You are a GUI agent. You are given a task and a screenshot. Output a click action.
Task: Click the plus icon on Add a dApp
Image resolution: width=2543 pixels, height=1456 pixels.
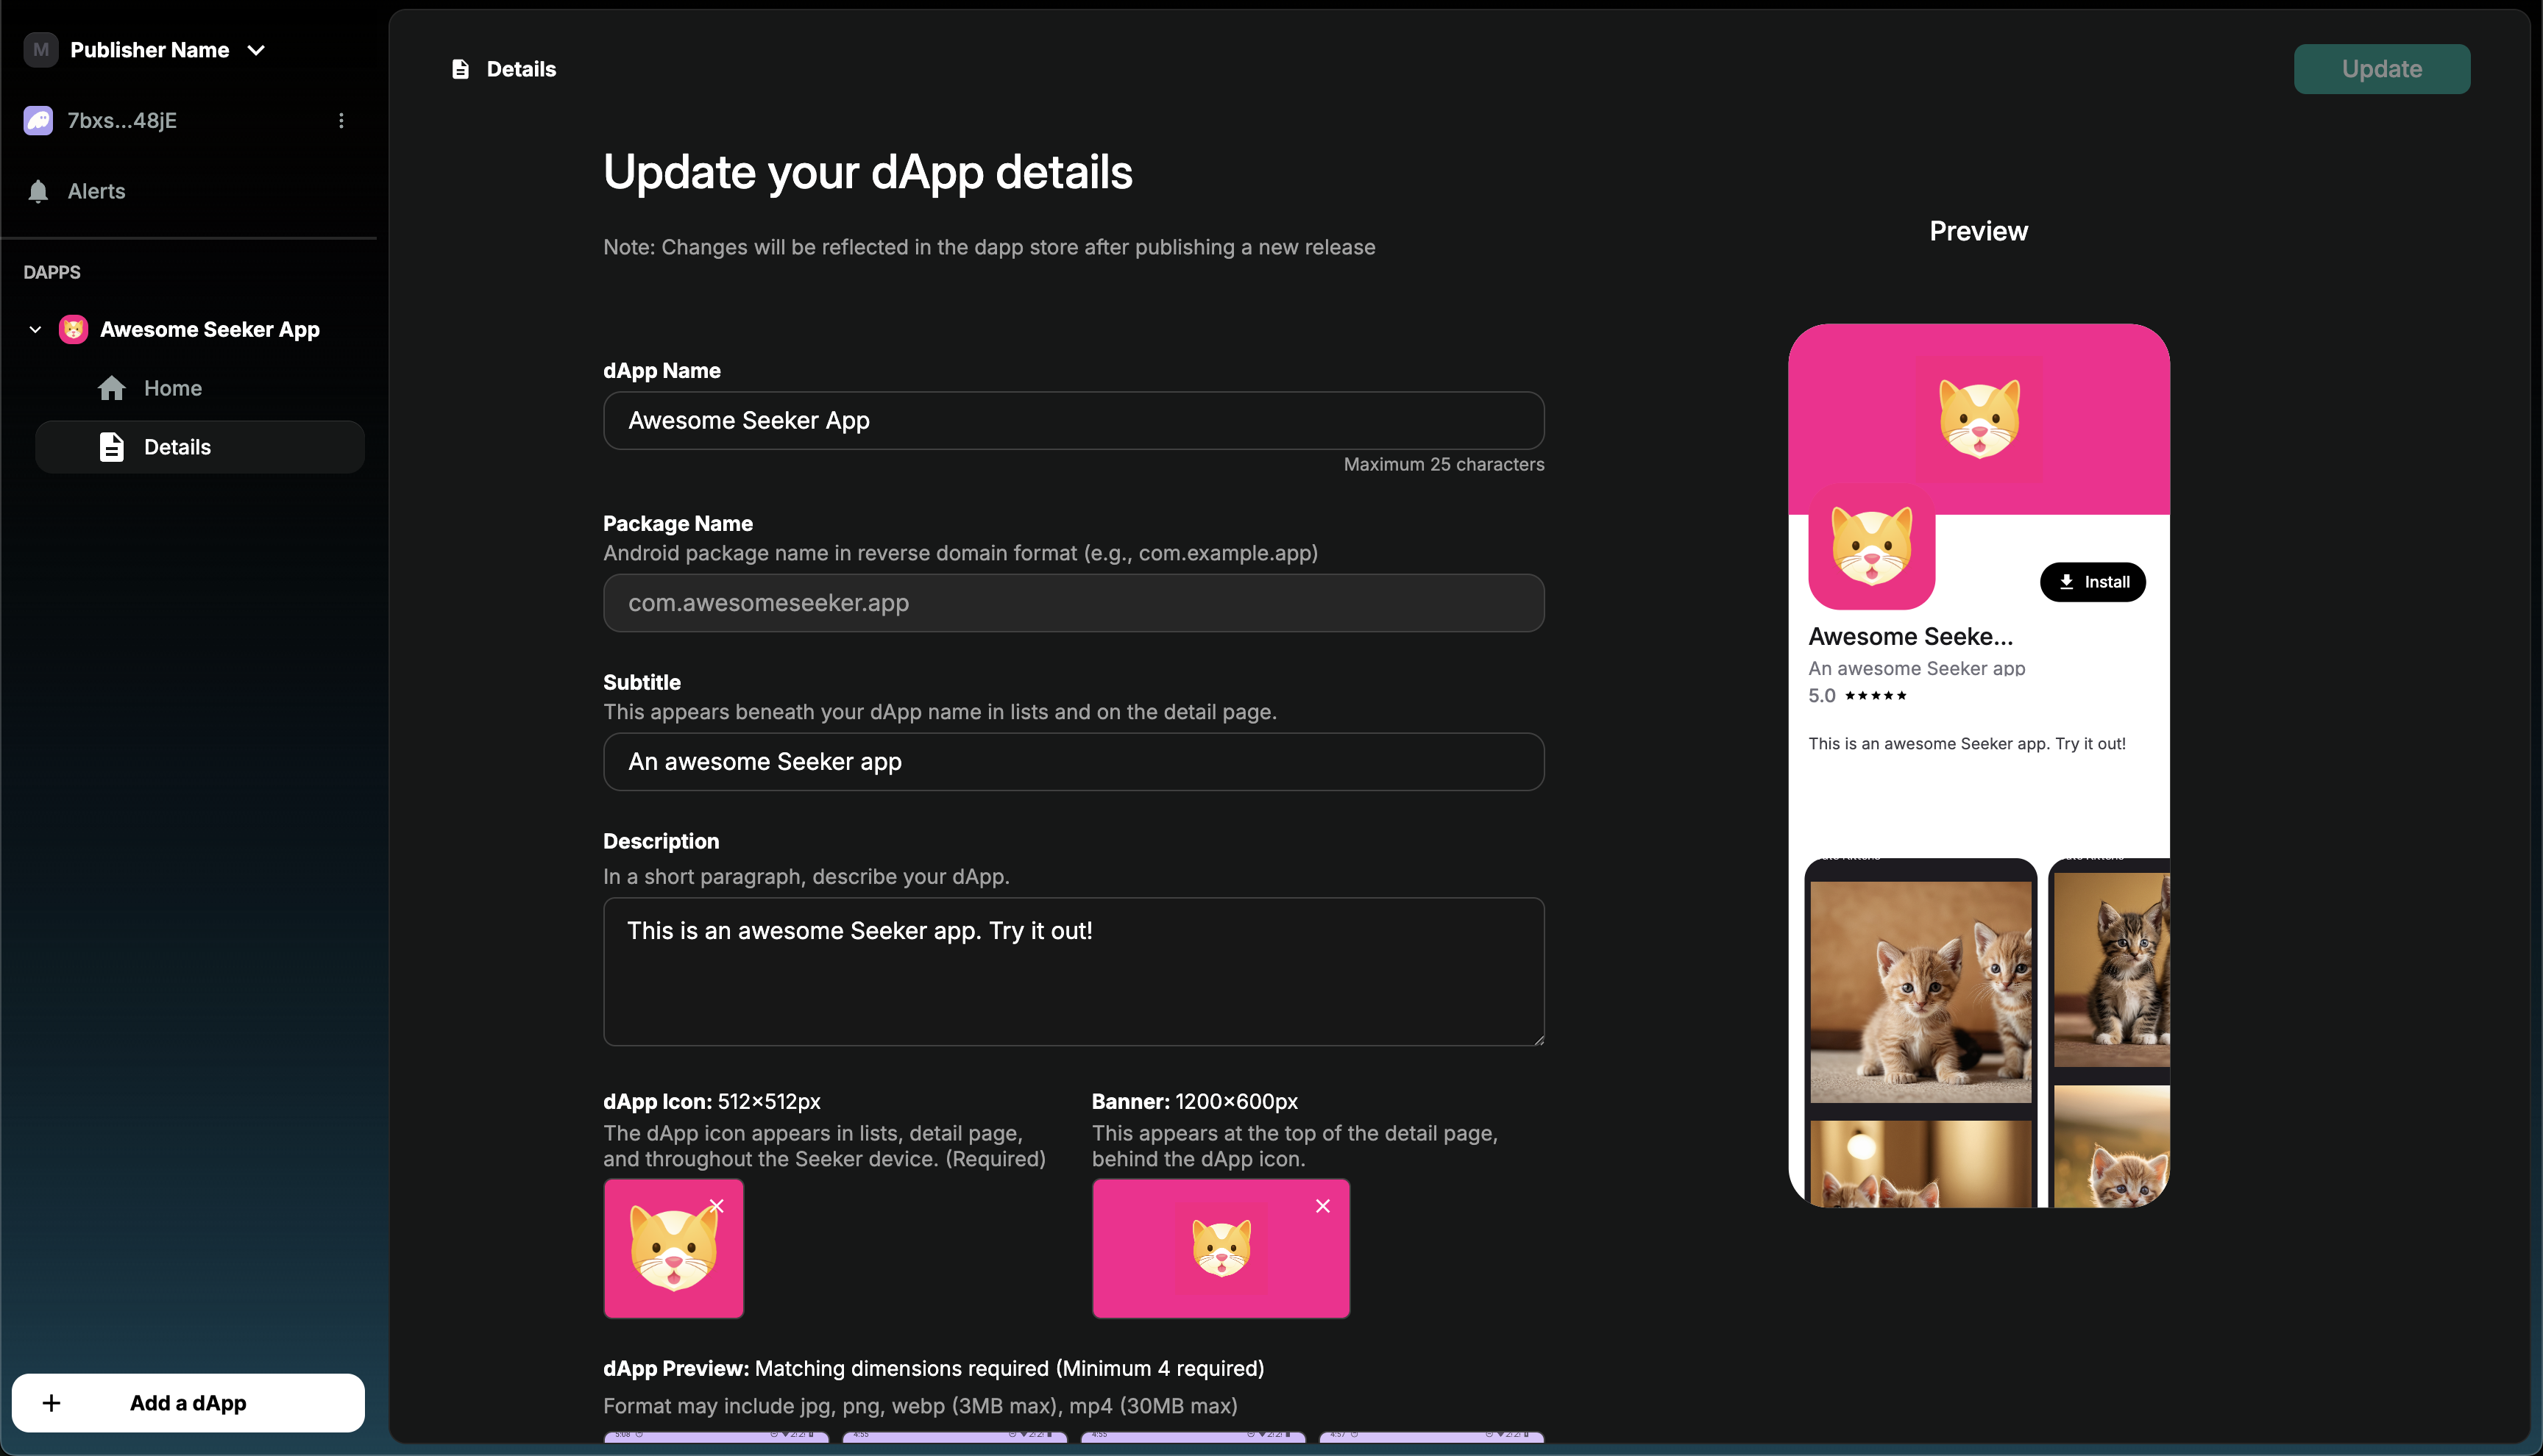click(53, 1402)
